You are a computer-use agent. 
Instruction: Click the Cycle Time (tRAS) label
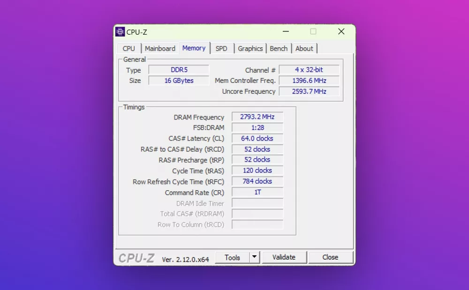tap(198, 171)
